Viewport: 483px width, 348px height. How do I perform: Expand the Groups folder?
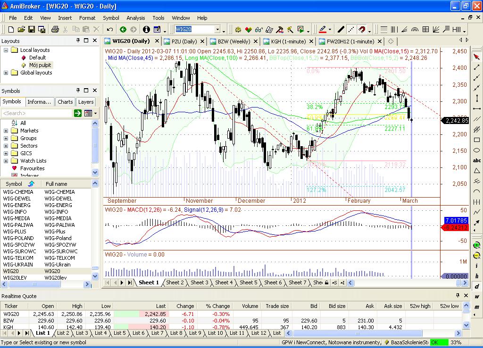coord(6,138)
